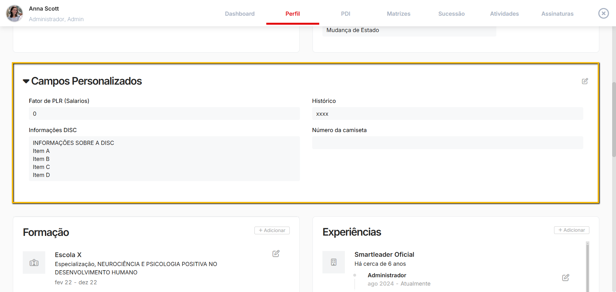
Task: Click Anna Scott's profile avatar
Action: [14, 13]
